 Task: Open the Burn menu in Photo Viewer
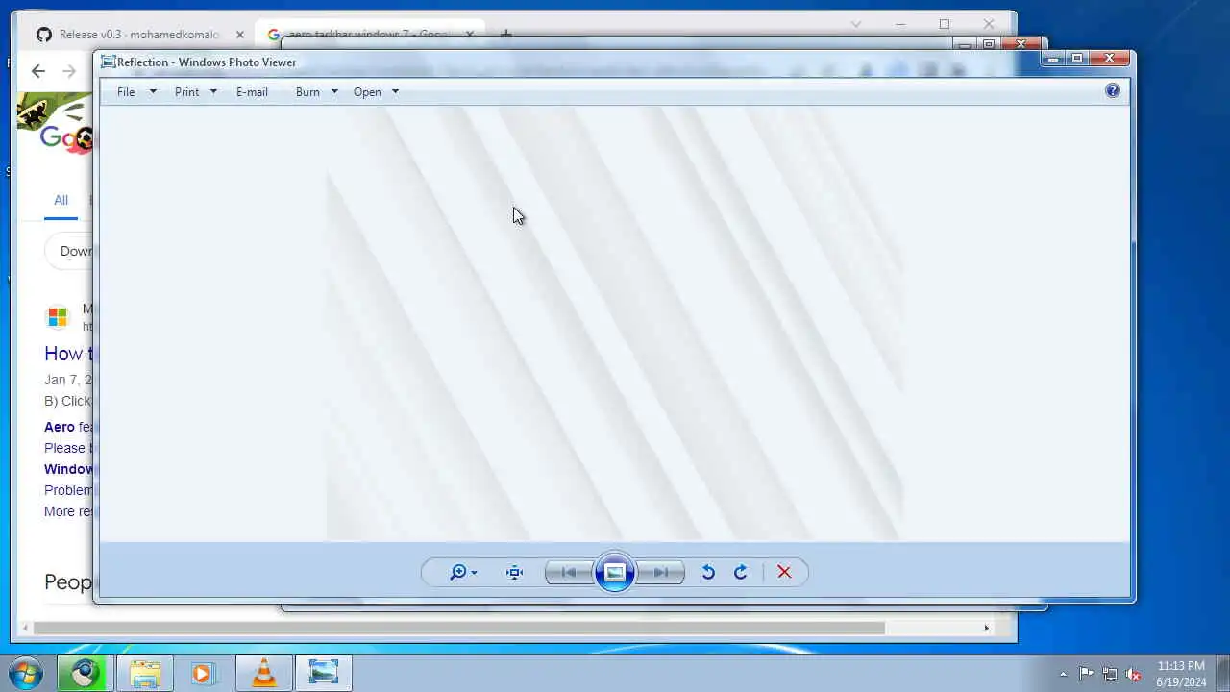[307, 92]
